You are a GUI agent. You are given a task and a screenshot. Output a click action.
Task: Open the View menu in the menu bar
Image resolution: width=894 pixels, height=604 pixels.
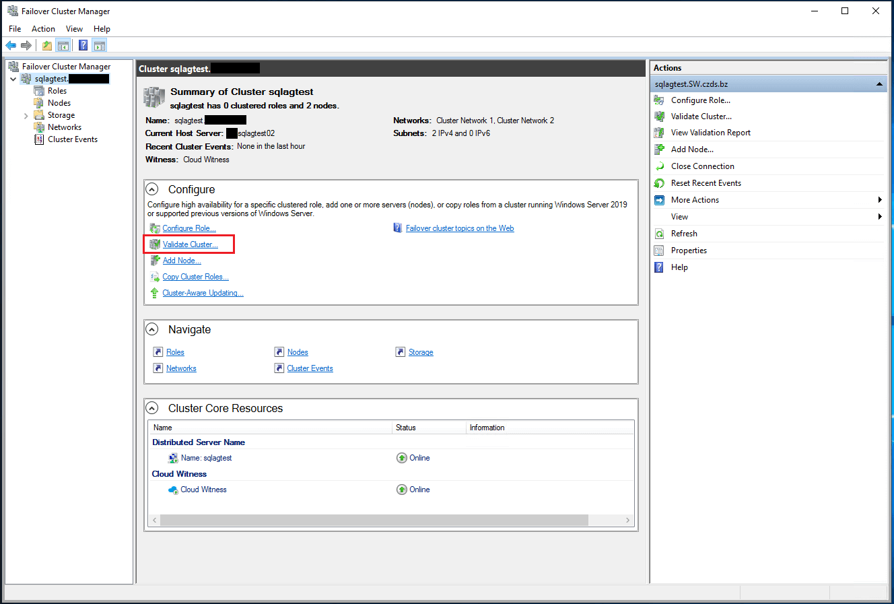pyautogui.click(x=74, y=29)
